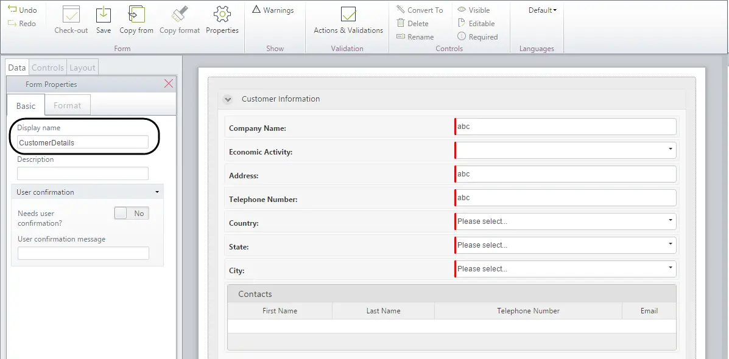
Task: Switch to the Controls tab
Action: [x=48, y=68]
